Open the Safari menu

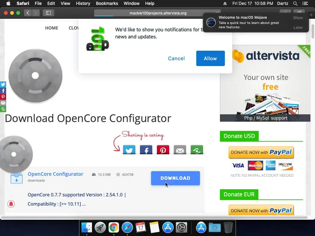pyautogui.click(x=23, y=3)
